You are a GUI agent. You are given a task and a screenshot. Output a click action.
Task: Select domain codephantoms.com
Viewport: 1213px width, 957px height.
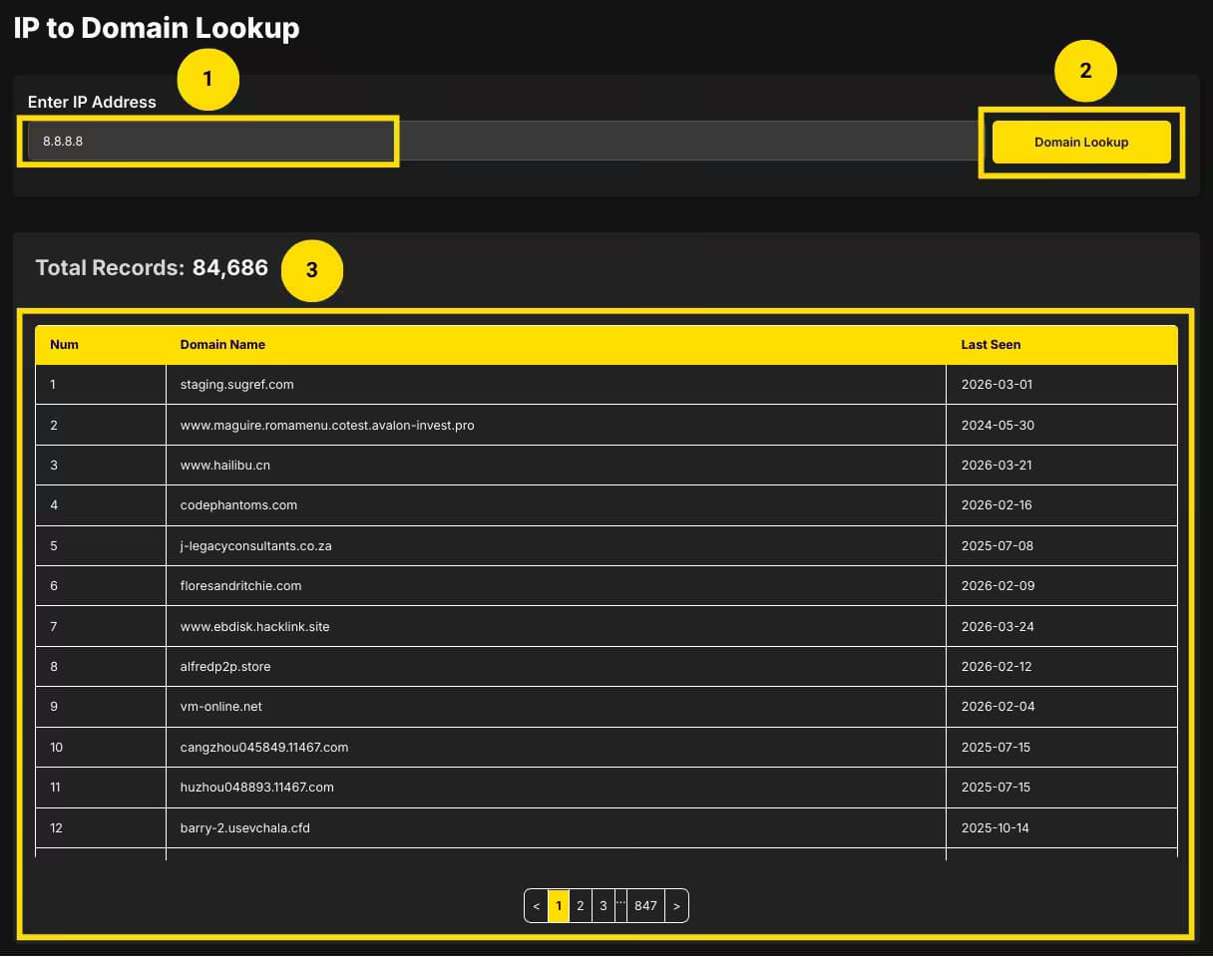click(238, 505)
